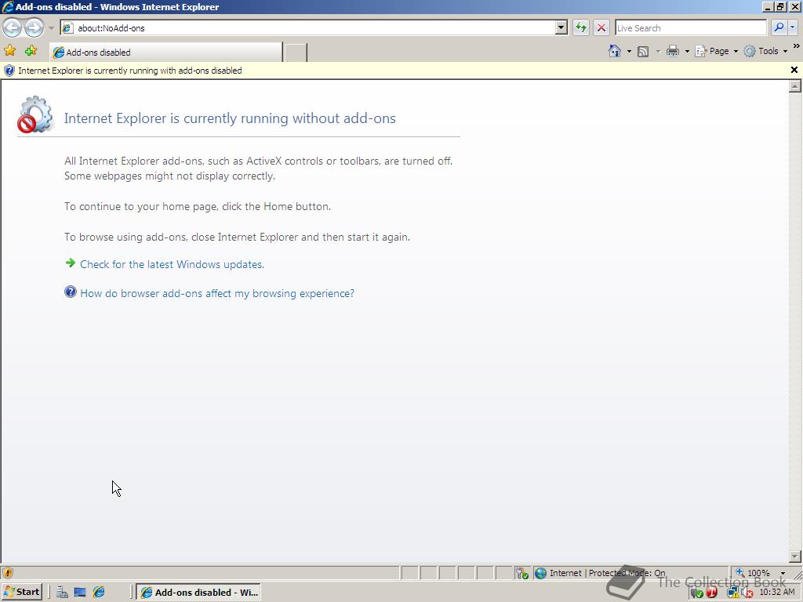Click the 10:32 AM clock

point(777,592)
